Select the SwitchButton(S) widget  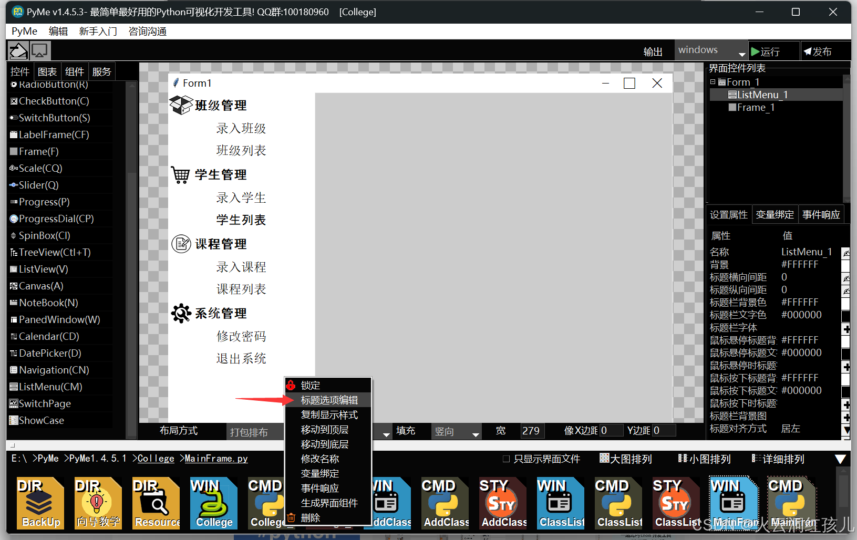coord(50,118)
